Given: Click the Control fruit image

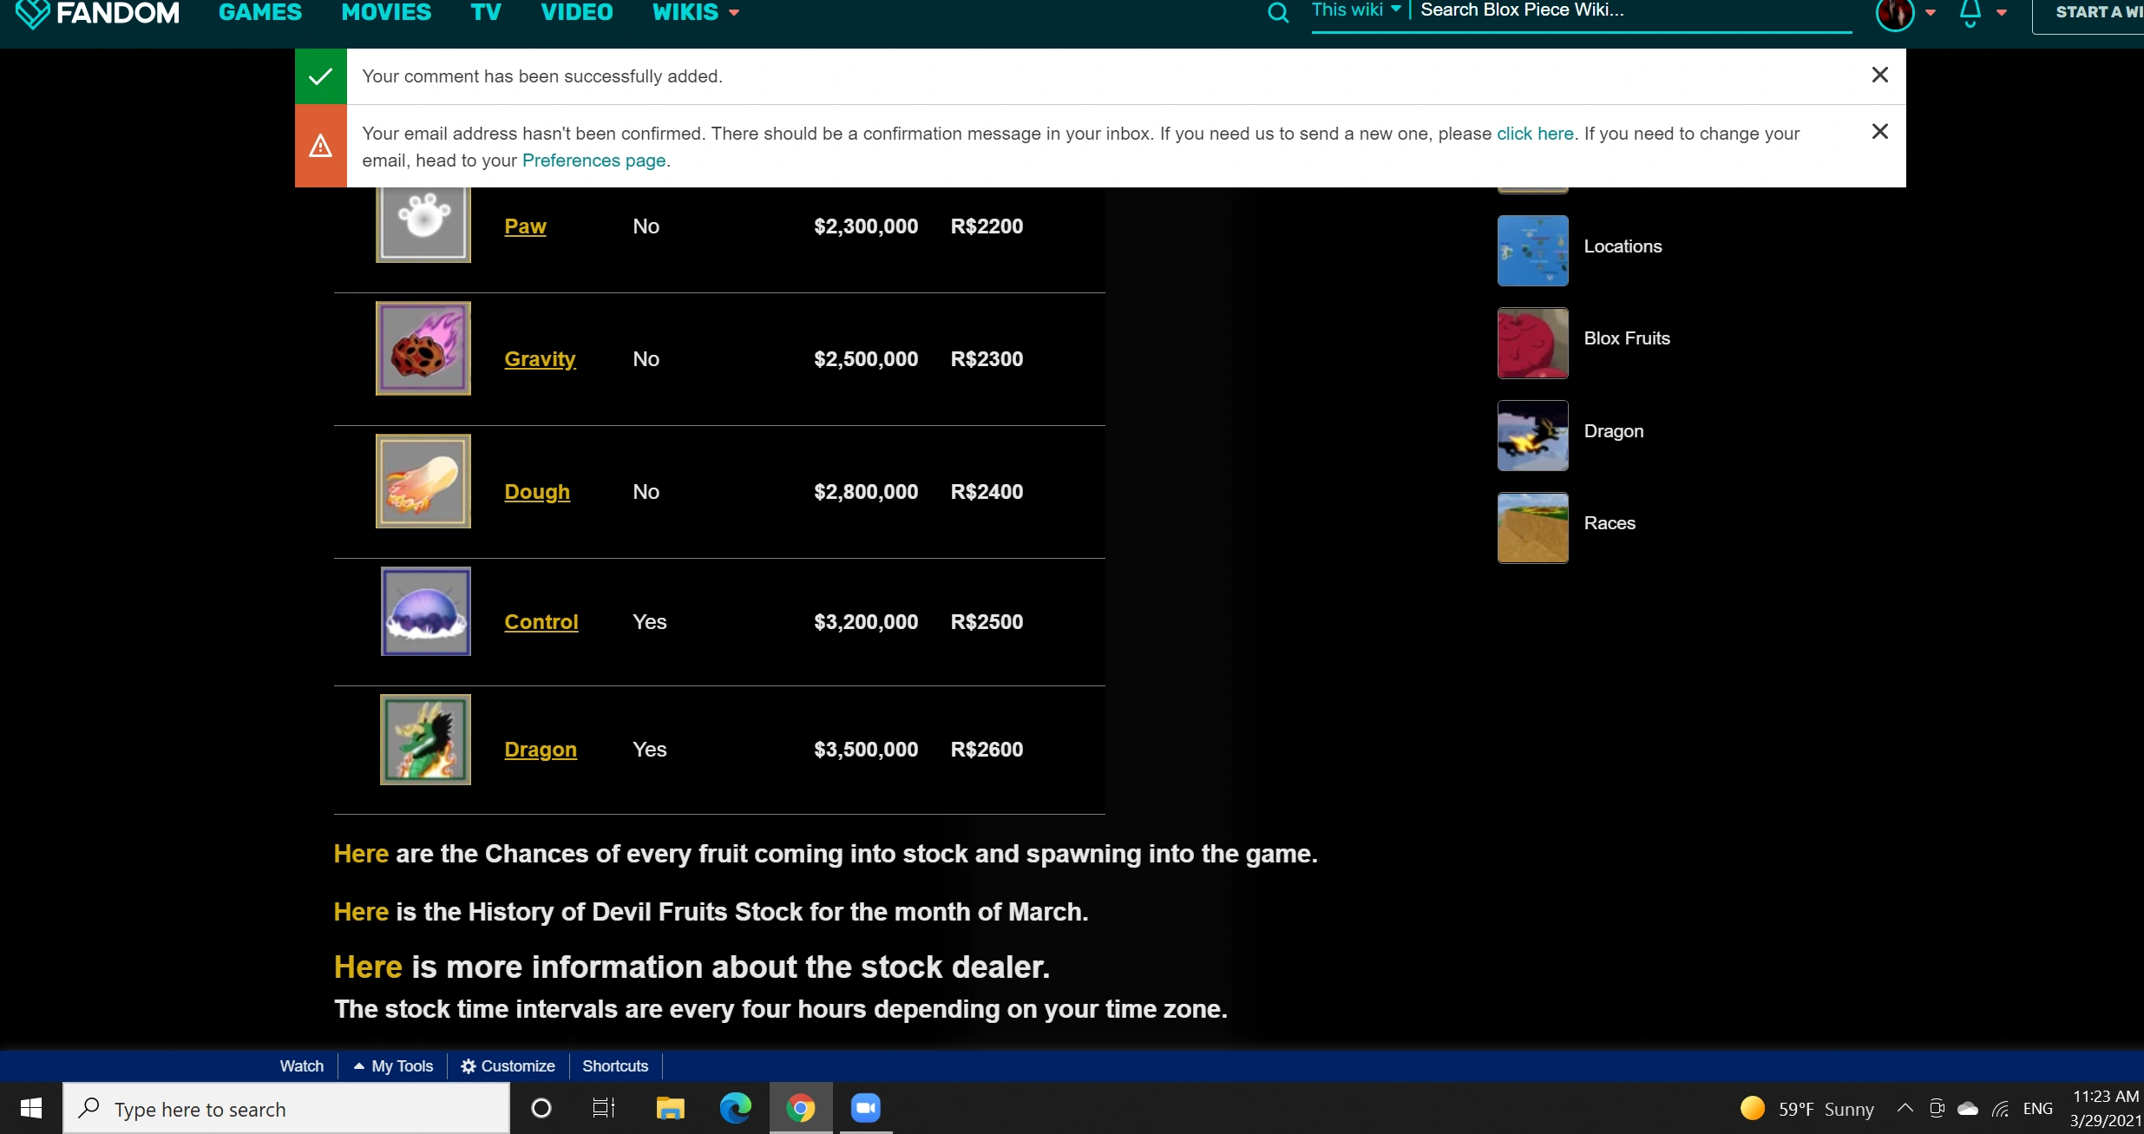Looking at the screenshot, I should tap(425, 612).
